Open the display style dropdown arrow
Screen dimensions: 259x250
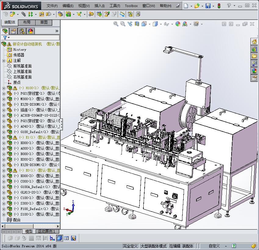tap(160, 24)
